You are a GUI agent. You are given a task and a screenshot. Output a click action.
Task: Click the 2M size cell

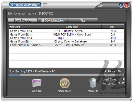[x=113, y=34]
